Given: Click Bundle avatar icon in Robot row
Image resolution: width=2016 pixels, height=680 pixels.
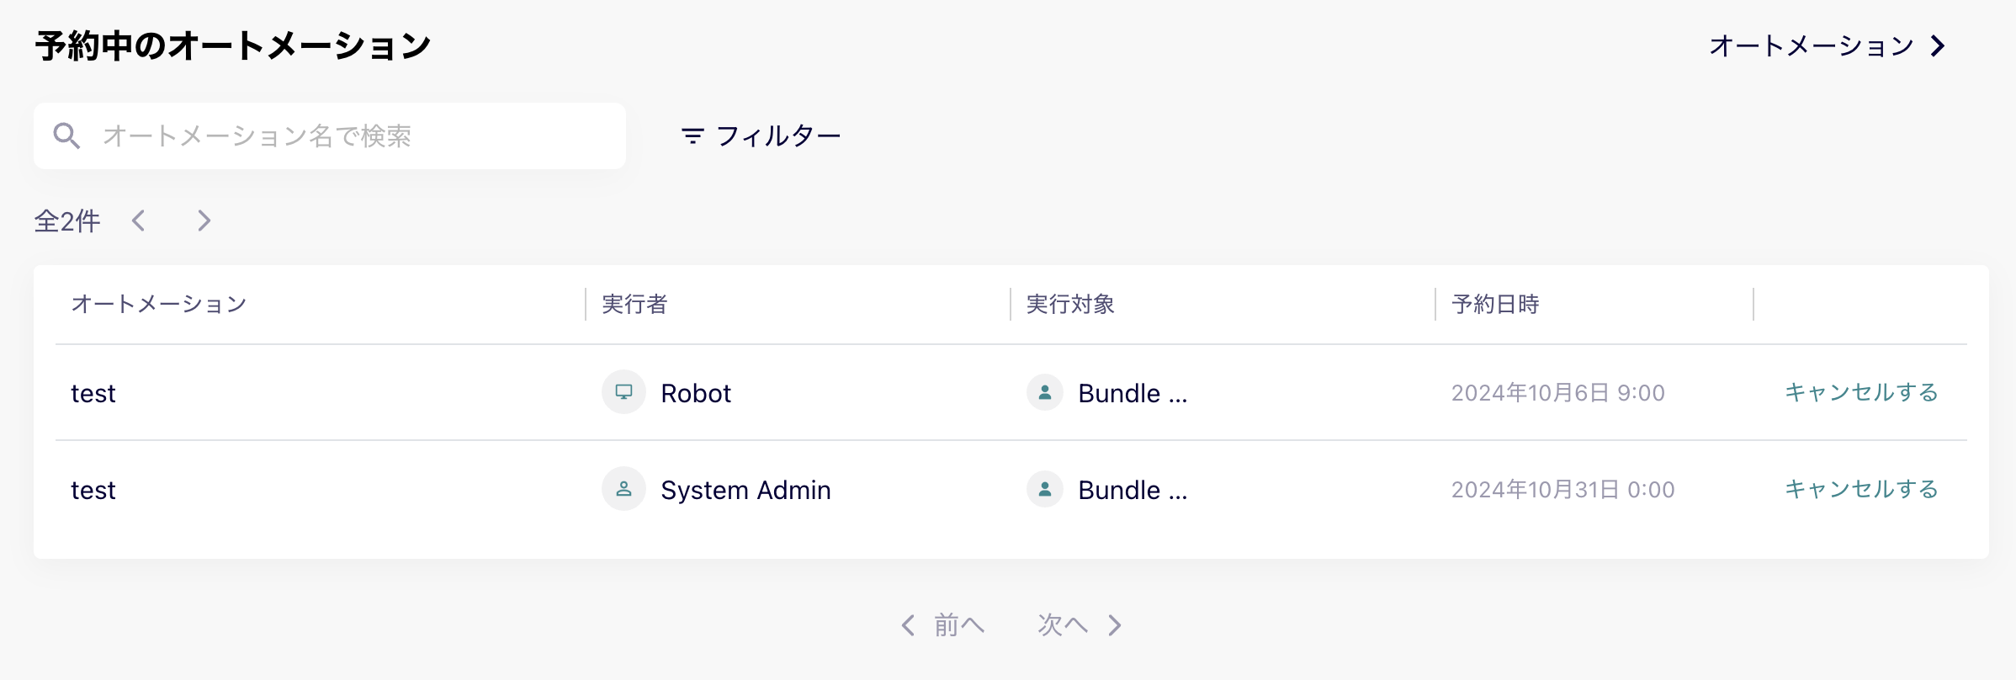Looking at the screenshot, I should point(1045,392).
